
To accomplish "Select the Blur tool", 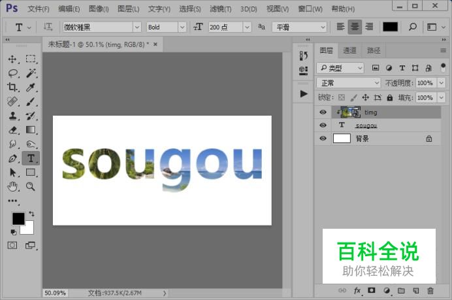I will click(x=12, y=144).
